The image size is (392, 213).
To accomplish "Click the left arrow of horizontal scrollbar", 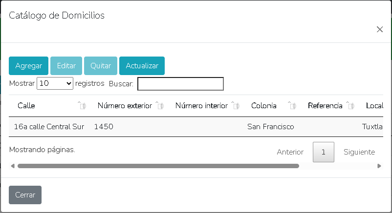I will pos(12,166).
